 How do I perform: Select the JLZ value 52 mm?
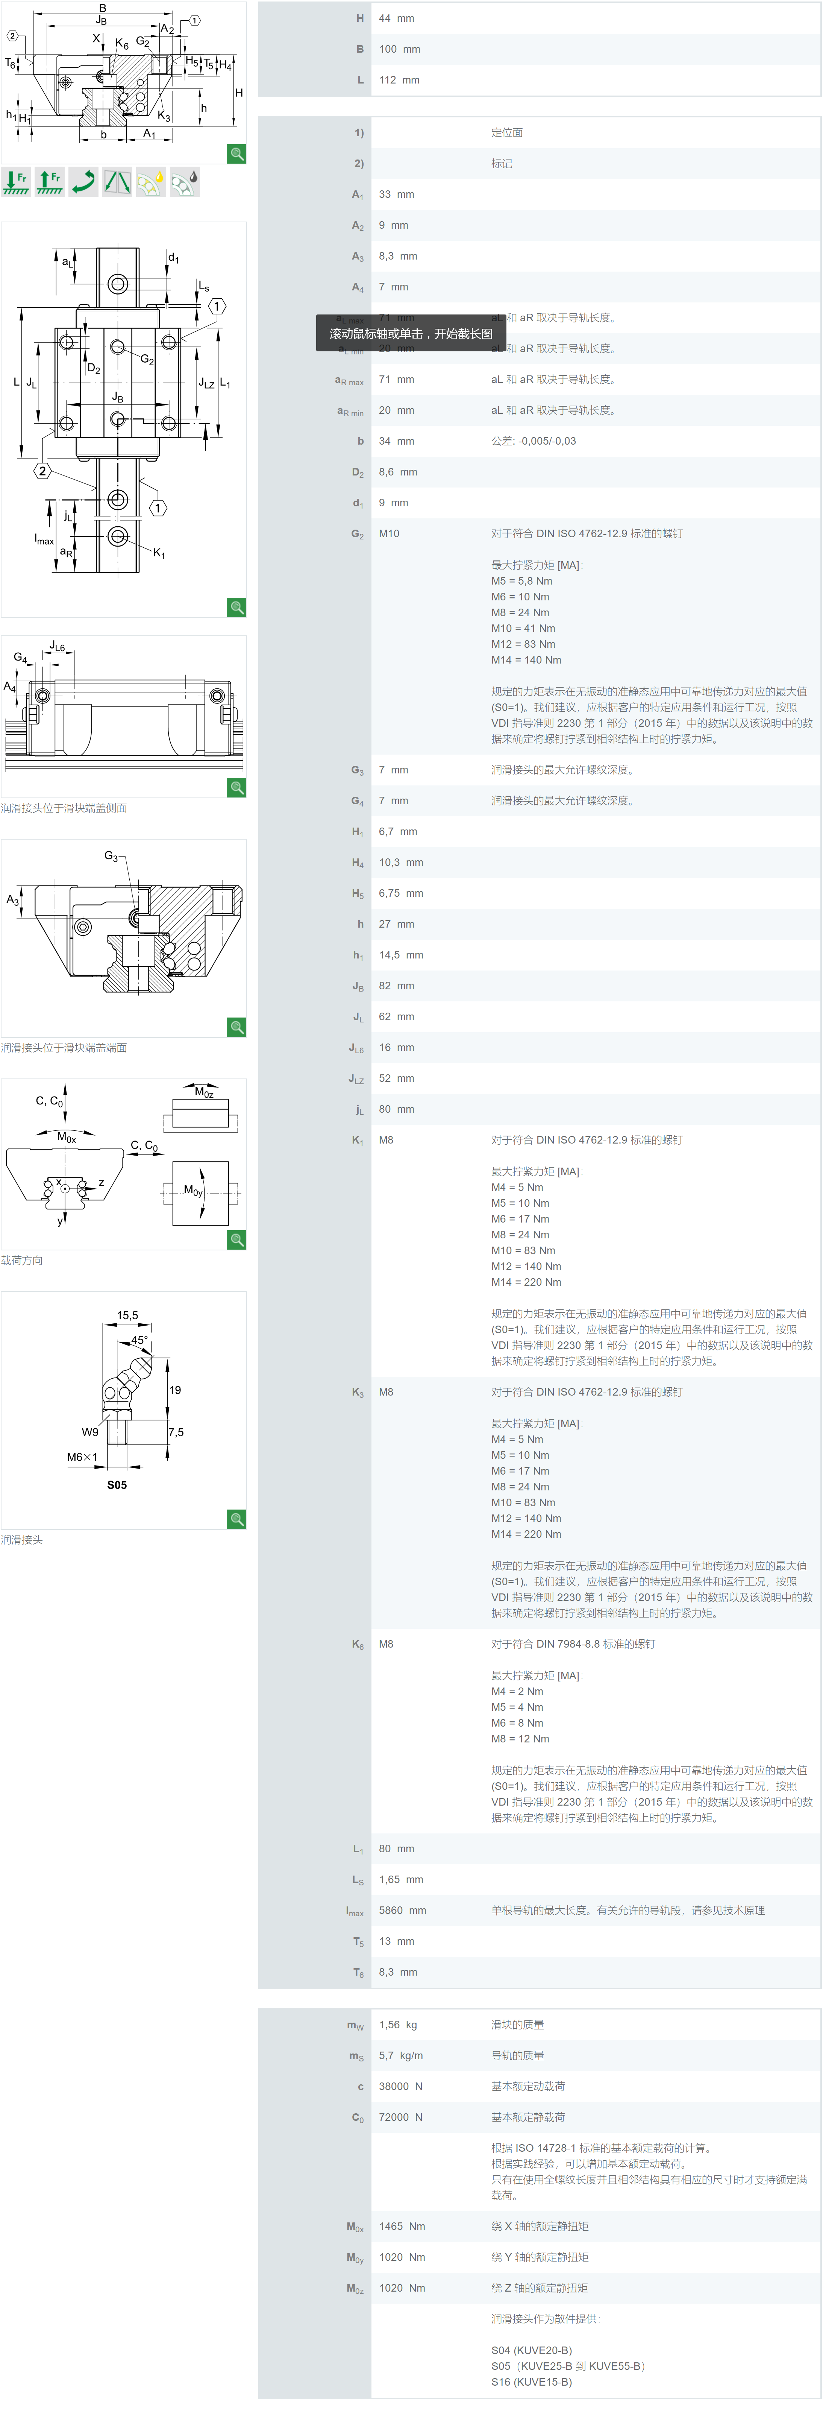397,1079
